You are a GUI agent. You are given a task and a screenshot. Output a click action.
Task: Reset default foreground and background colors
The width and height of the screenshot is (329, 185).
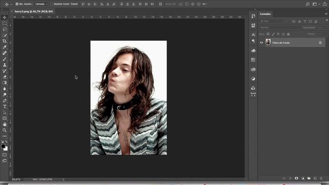click(2, 142)
